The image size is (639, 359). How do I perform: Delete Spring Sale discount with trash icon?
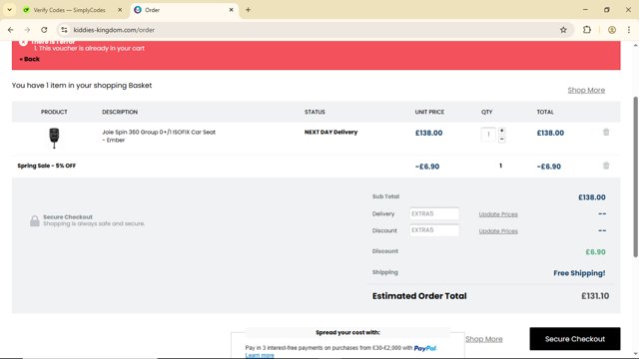pos(606,166)
